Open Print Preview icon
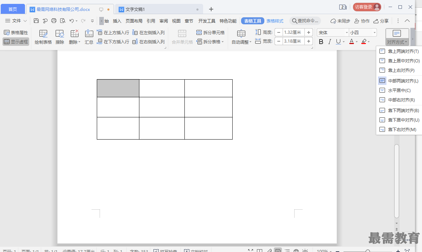Screen dimensions: 422x252 [x=63, y=21]
